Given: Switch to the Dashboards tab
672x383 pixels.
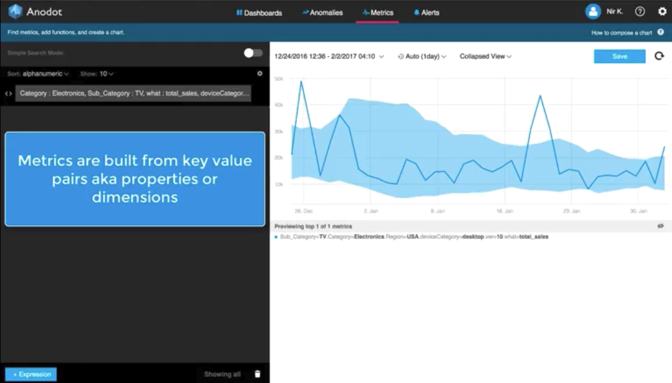Looking at the screenshot, I should (x=259, y=13).
